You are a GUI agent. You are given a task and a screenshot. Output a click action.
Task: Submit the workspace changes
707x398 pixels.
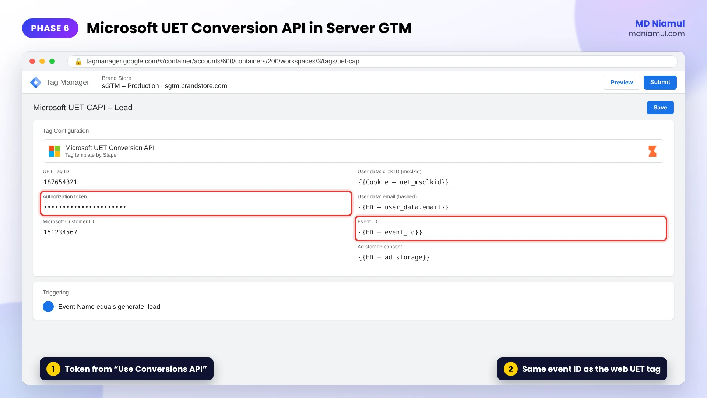[x=660, y=83]
